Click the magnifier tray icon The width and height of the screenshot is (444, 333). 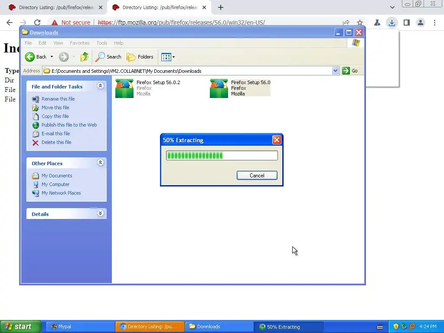(412, 327)
